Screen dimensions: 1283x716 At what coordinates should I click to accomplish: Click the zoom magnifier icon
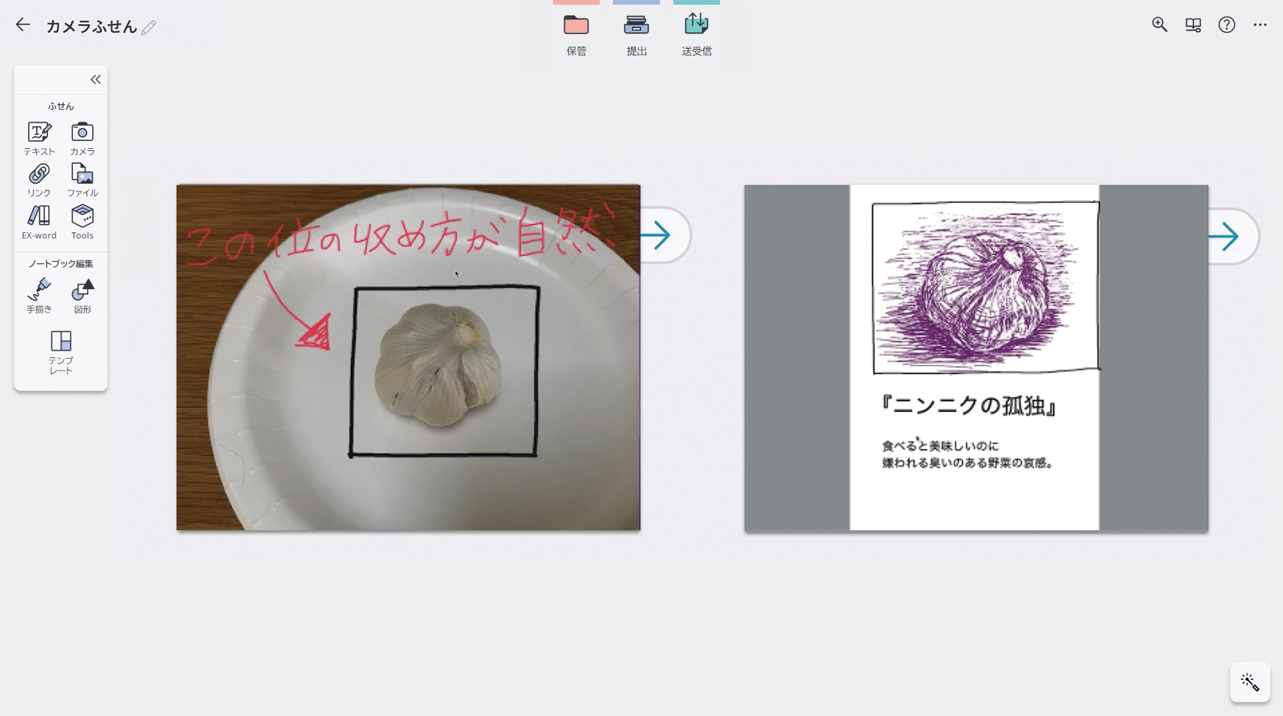click(x=1159, y=25)
